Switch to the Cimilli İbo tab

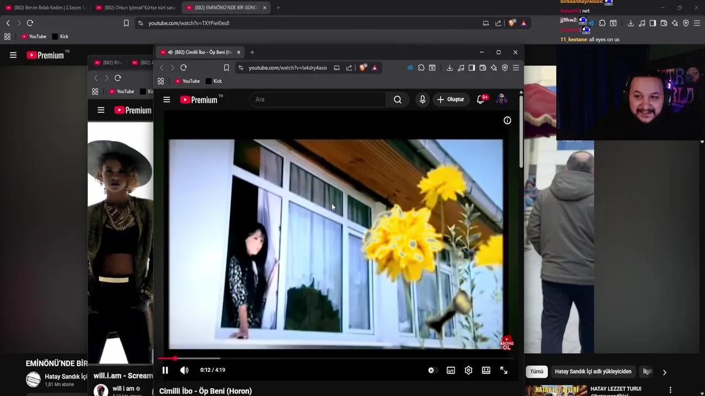tap(200, 52)
